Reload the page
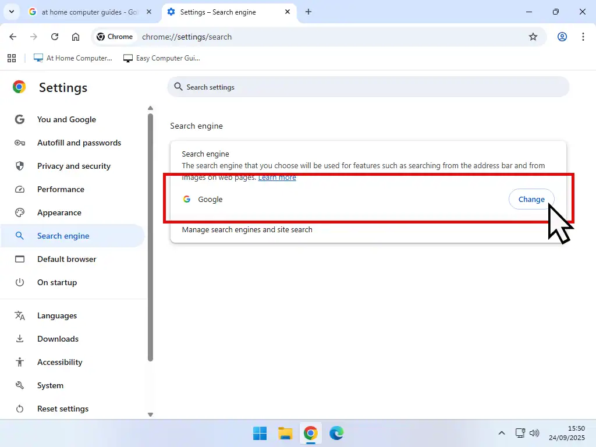The width and height of the screenshot is (596, 447). click(x=55, y=37)
